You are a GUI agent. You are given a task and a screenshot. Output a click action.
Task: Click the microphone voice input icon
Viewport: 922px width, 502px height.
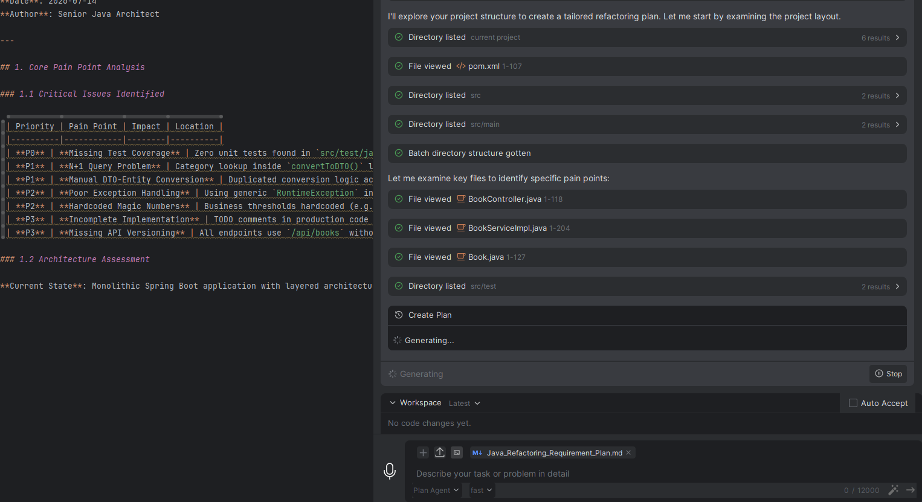point(390,471)
